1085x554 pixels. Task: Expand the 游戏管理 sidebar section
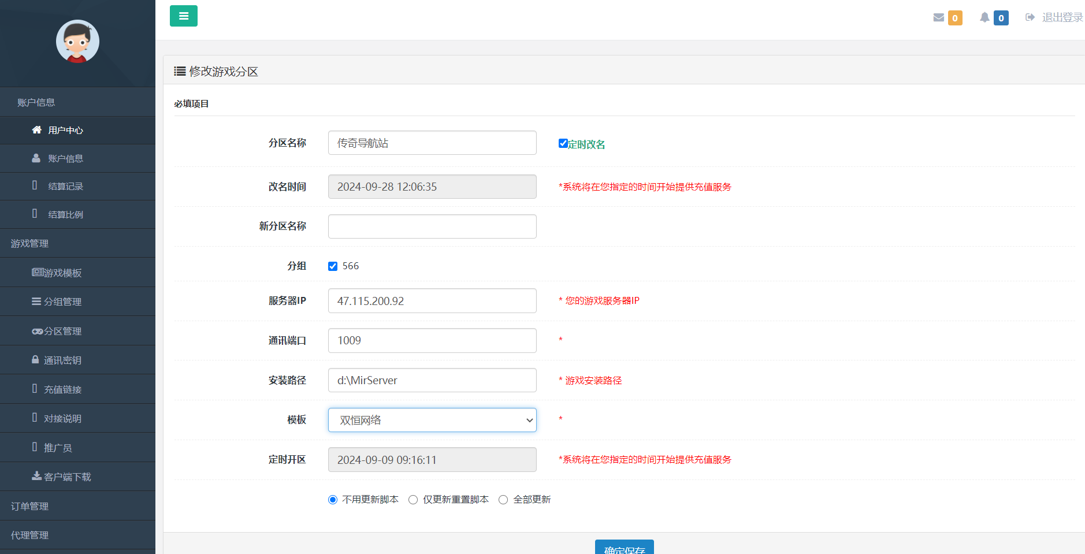point(77,243)
